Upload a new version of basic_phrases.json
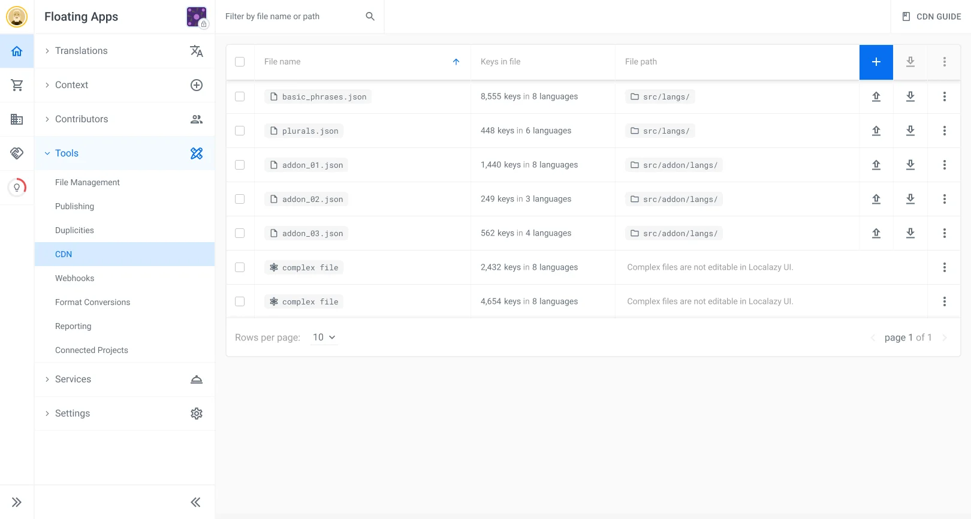The image size is (971, 519). (x=876, y=96)
